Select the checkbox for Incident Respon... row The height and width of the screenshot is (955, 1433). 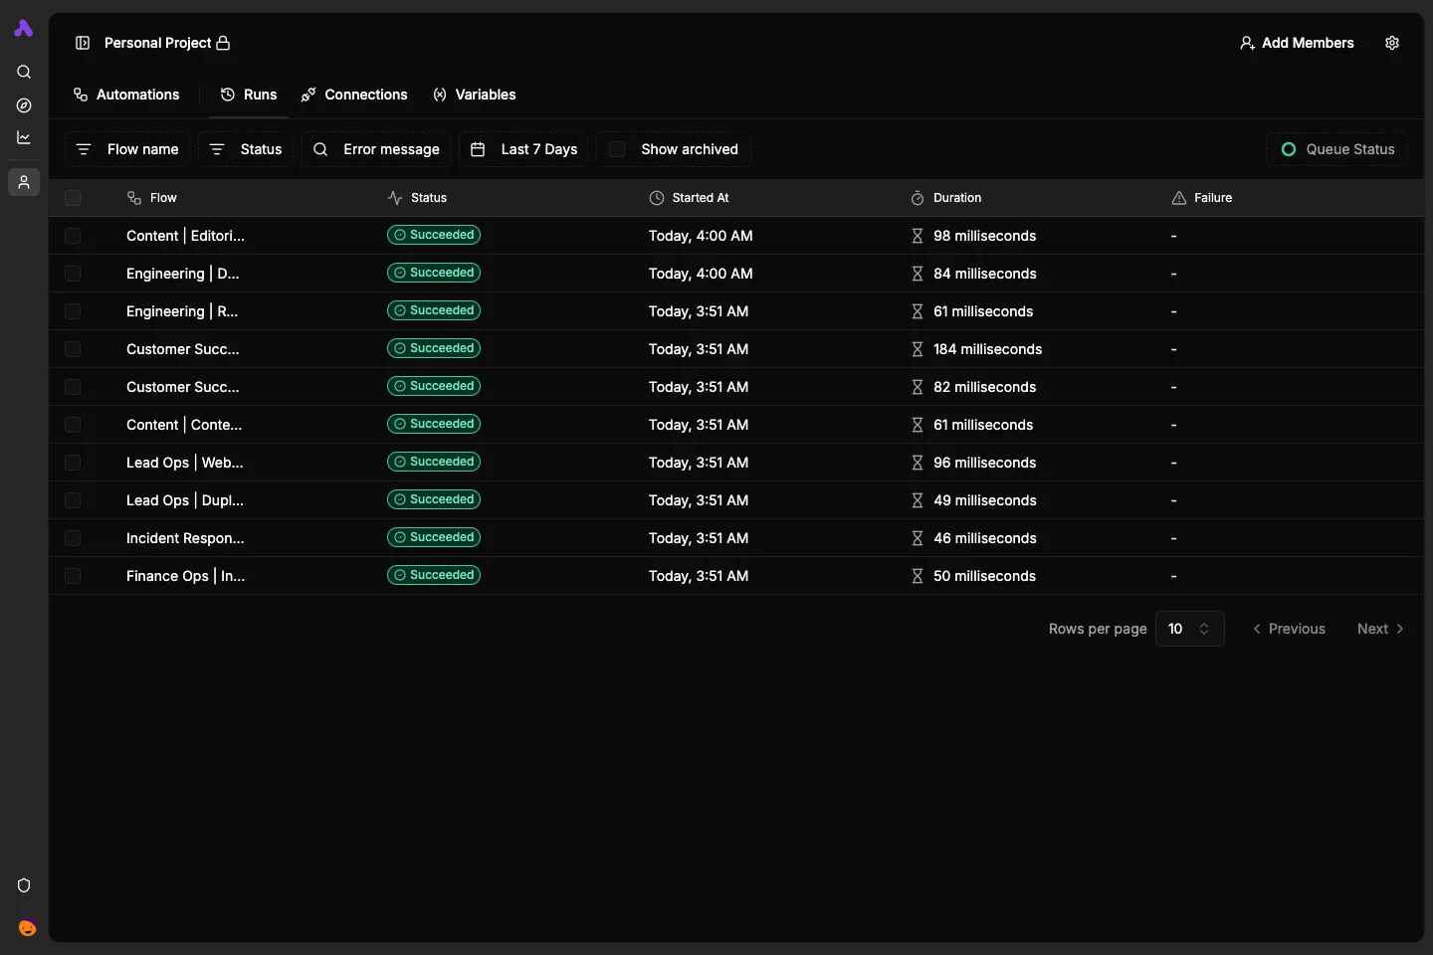[x=73, y=538]
